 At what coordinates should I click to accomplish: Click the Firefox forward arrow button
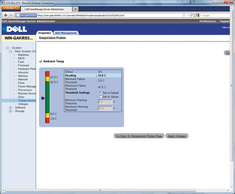tap(11, 15)
